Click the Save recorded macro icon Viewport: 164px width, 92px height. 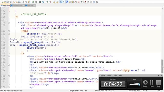[x=97, y=2]
